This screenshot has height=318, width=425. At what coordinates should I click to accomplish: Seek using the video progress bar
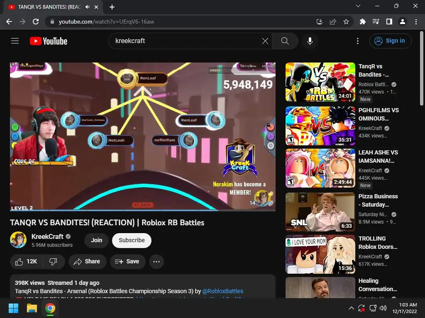pos(143,210)
